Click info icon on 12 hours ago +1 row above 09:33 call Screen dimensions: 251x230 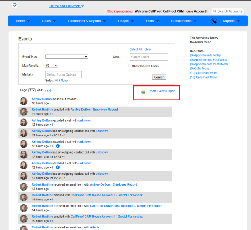tap(58, 167)
